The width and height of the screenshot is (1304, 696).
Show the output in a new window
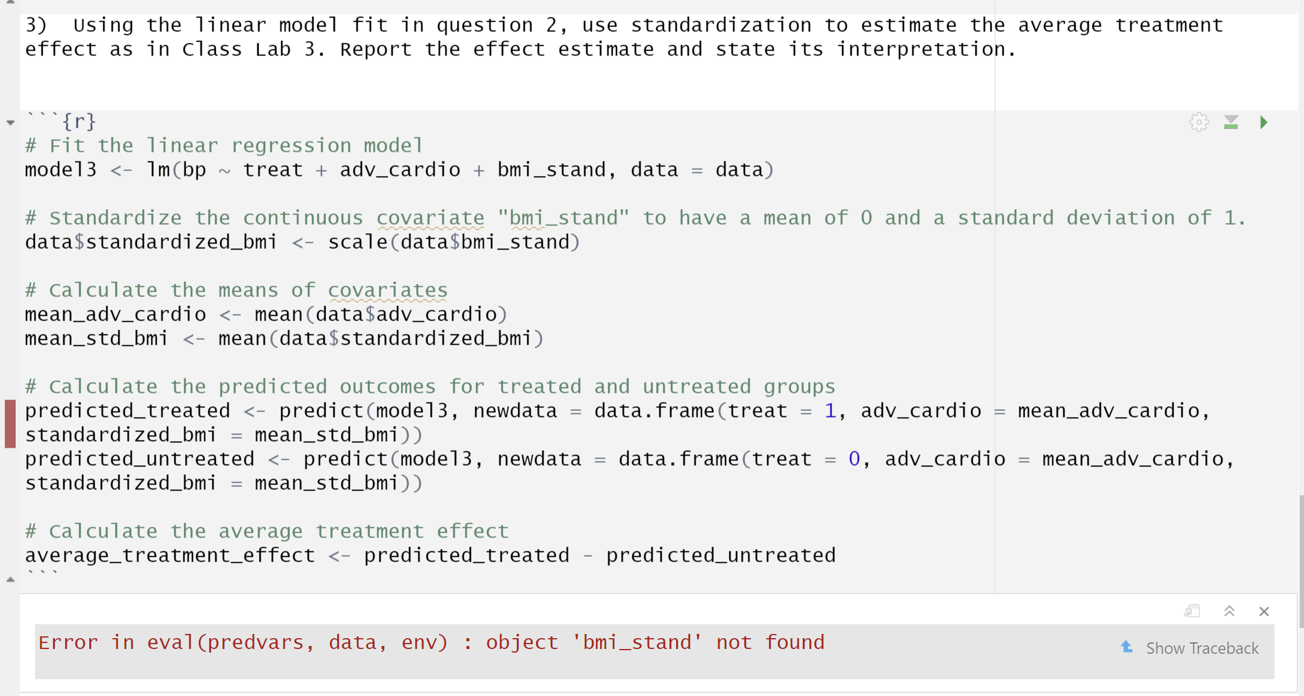click(1192, 611)
